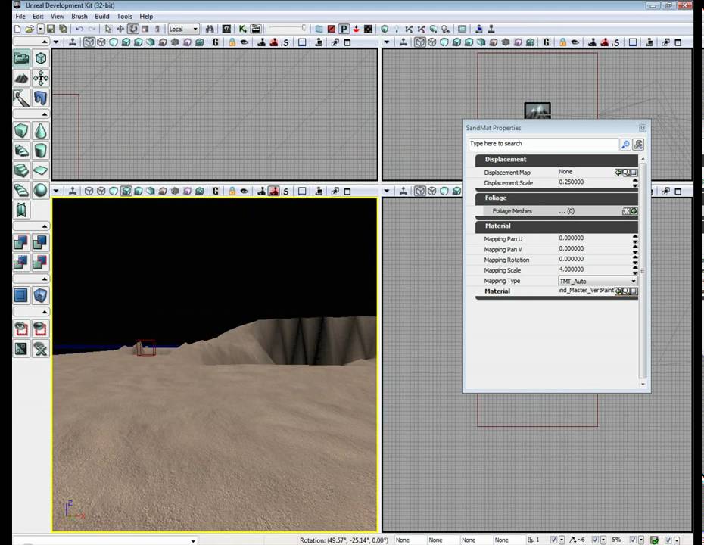Viewport: 704px width, 545px height.
Task: Click the search magnifier in SandMat Properties
Action: click(x=625, y=145)
